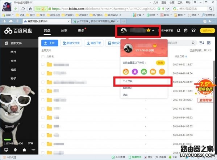Switch to the 分享 tab
The image size is (217, 160).
[x=64, y=30]
